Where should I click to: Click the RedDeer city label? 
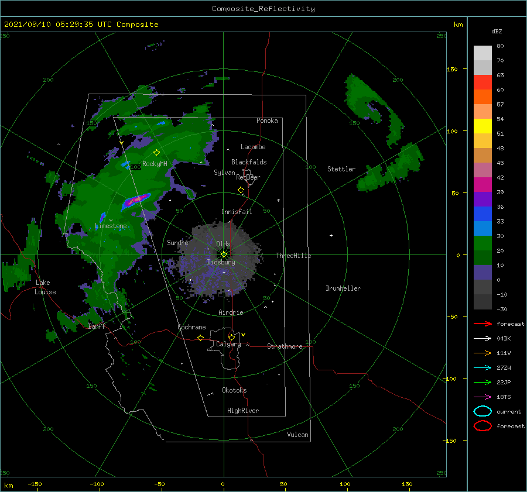tap(248, 177)
